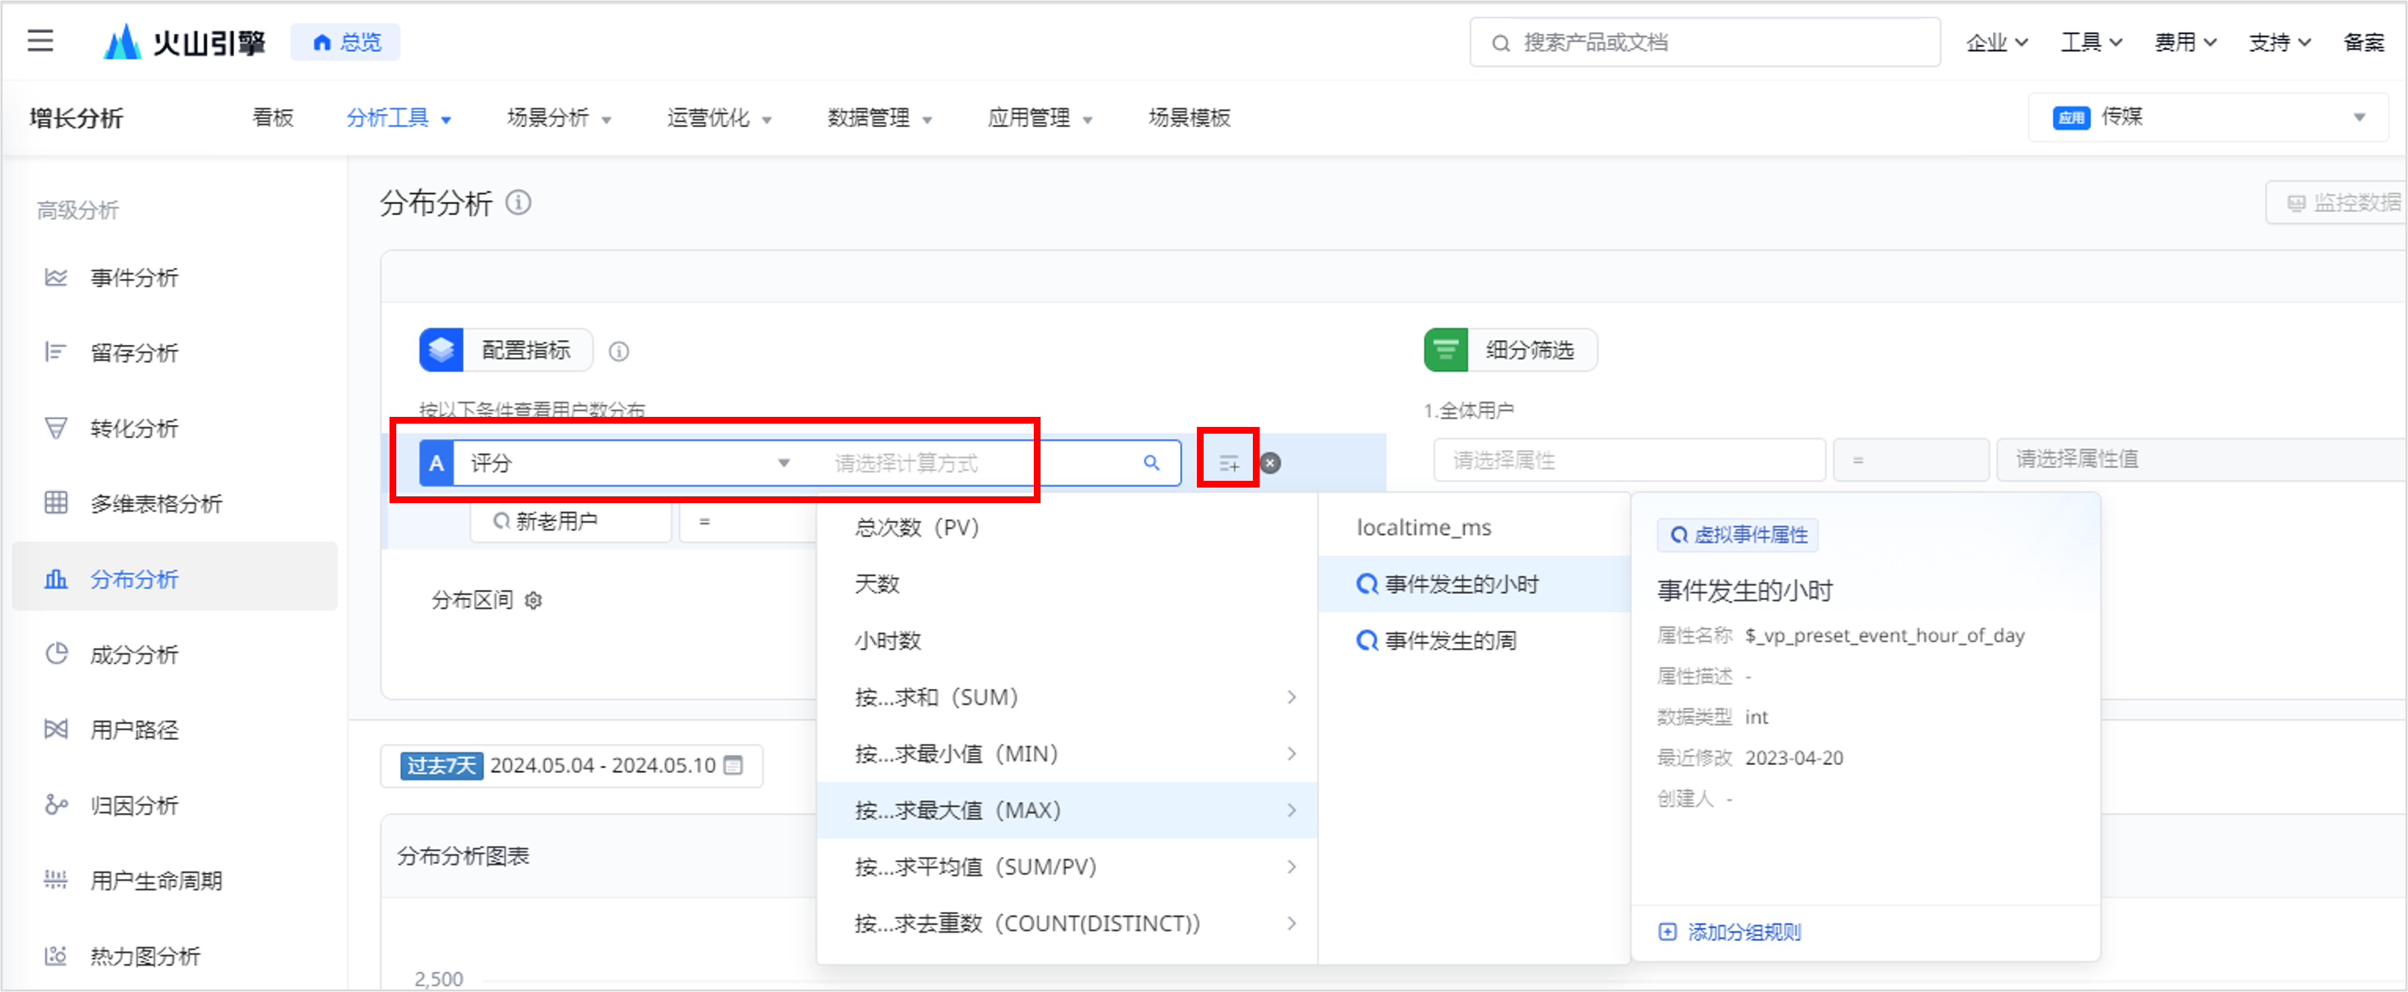Expand 按...求去重数（COUNT(DISTINCT)) submenu
2408x992 pixels.
click(x=1068, y=924)
